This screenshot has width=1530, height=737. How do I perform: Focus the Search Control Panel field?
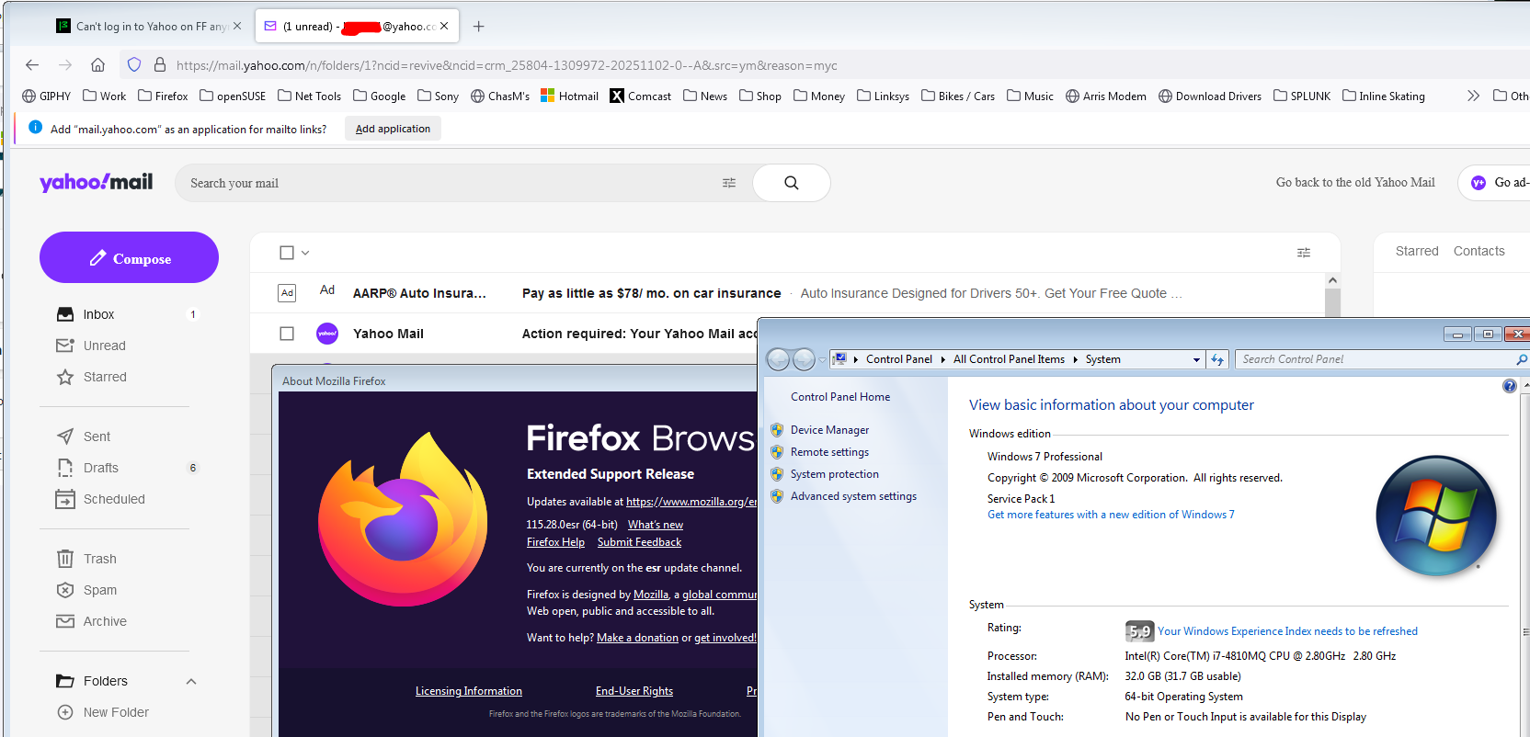pyautogui.click(x=1376, y=359)
